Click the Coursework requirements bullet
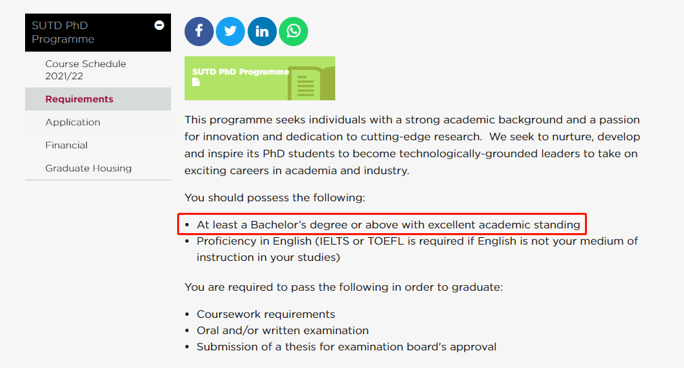Viewport: 684px width, 368px height. (x=266, y=314)
